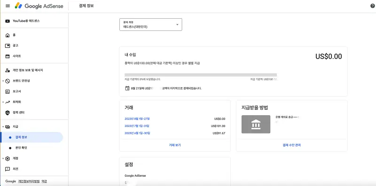The height and width of the screenshot is (186, 376).
Task: Click the payment threshold progress bar
Action: pos(201,75)
